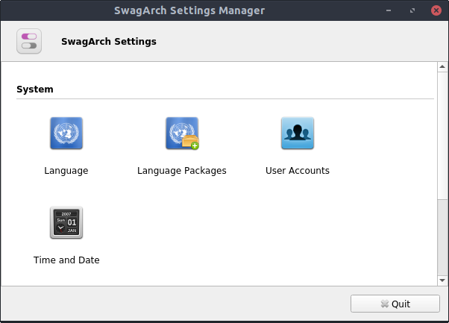The image size is (449, 323).
Task: Click the SwagArch Settings toggle logo icon
Action: click(29, 41)
